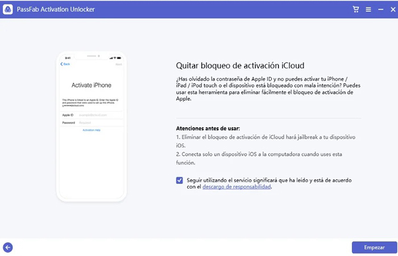
Task: Click note 1 about jailbreak
Action: [266, 141]
